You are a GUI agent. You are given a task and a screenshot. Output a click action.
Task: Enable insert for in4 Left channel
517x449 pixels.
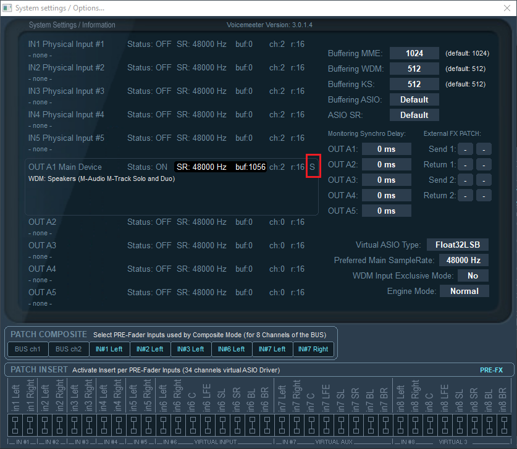coord(105,424)
